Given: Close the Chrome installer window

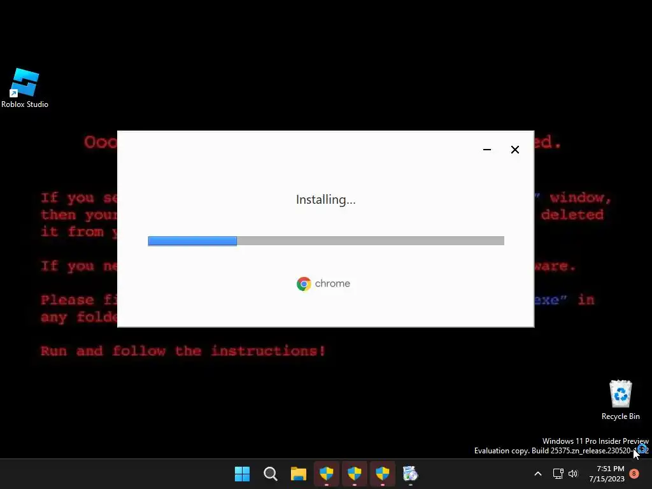Looking at the screenshot, I should click(x=514, y=150).
